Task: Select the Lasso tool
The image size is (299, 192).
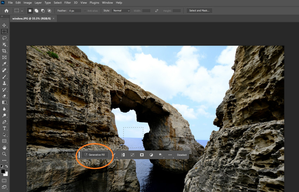Action: coord(4,38)
